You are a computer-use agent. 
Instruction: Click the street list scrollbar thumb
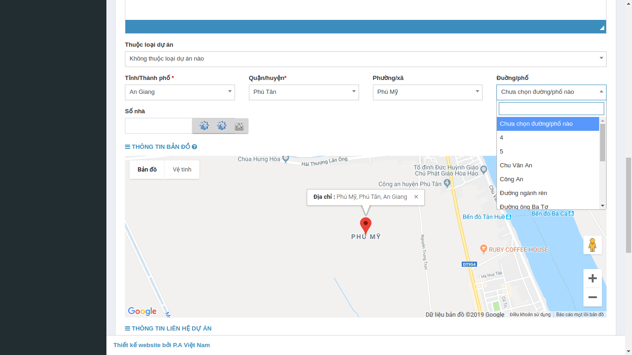point(602,142)
